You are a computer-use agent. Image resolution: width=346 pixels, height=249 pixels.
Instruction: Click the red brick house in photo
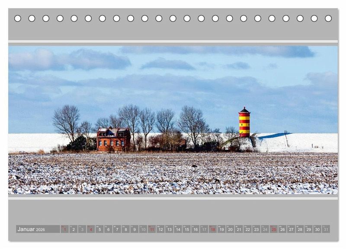[113, 139]
